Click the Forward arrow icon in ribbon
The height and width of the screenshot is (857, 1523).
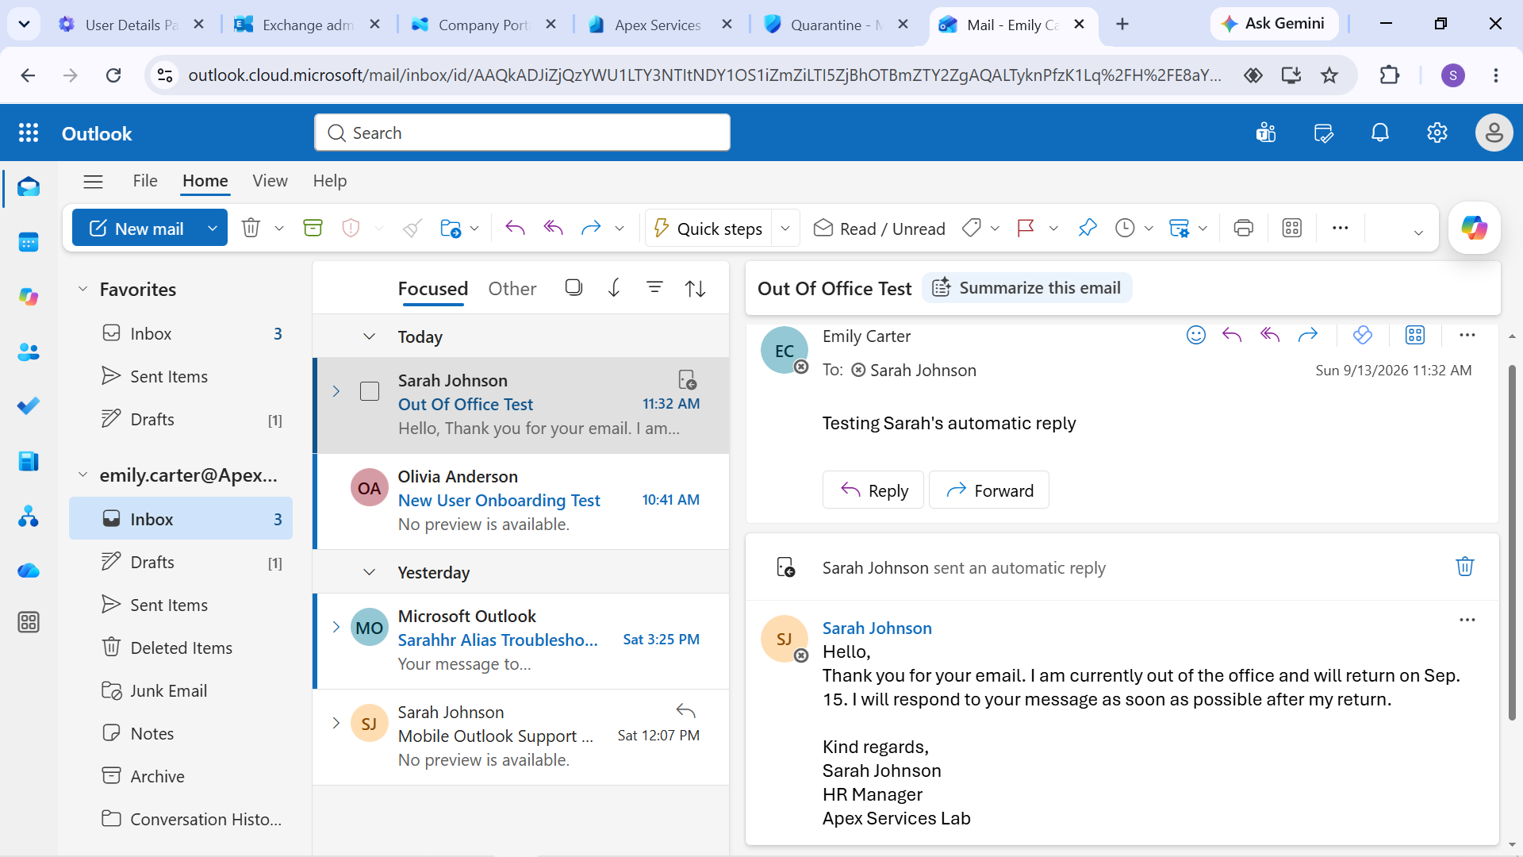pos(591,229)
